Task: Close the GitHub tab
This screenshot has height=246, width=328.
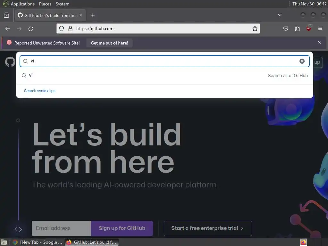Action: click(x=81, y=15)
